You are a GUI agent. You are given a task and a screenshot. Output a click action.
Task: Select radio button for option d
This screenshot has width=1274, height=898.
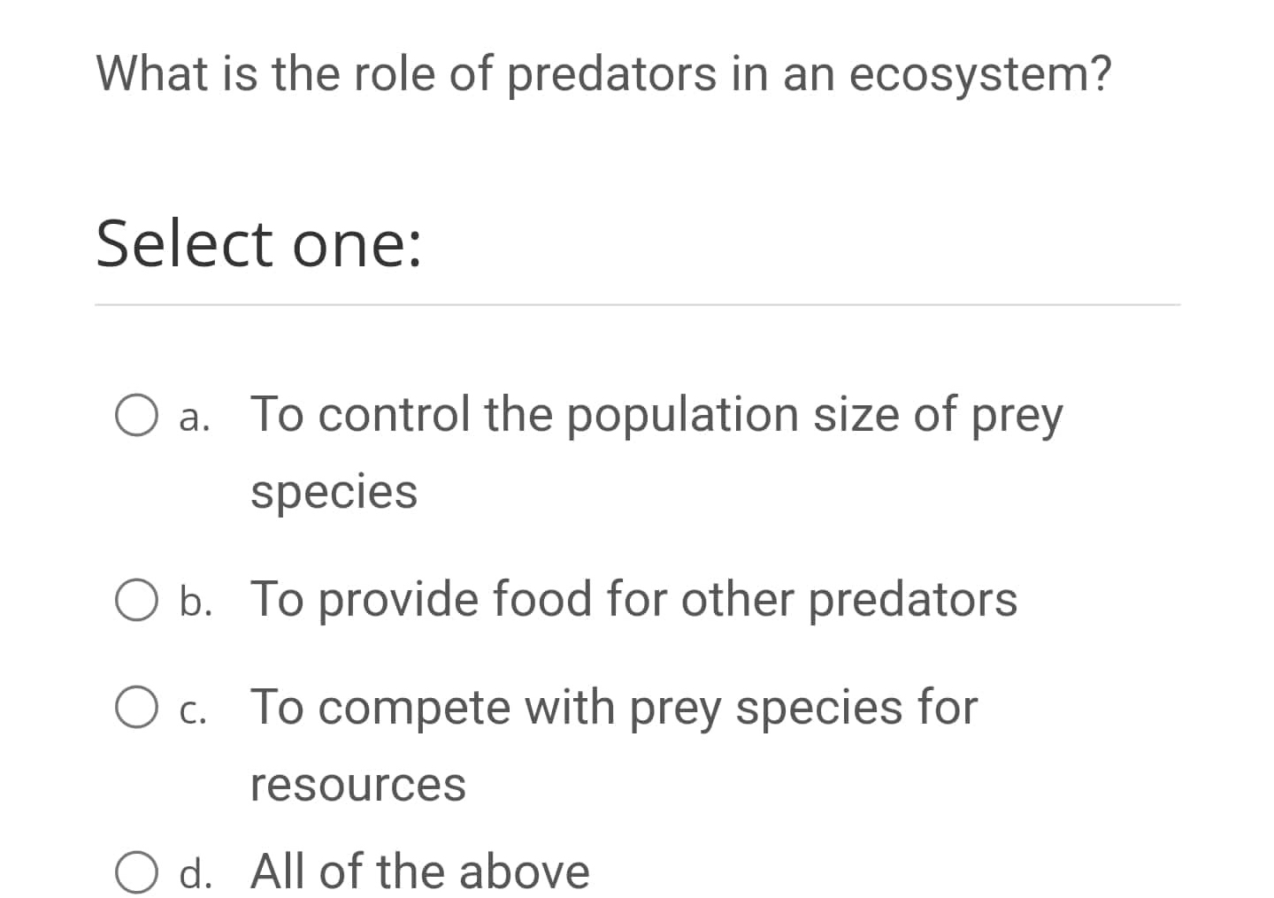[x=136, y=871]
